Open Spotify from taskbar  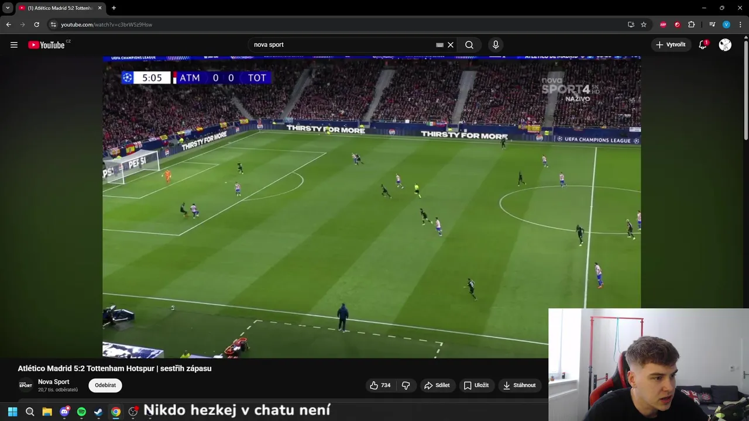[x=81, y=412]
